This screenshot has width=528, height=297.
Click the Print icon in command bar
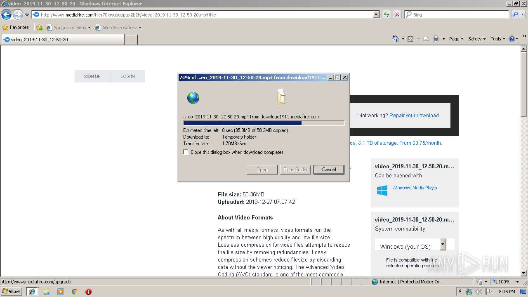(x=436, y=39)
